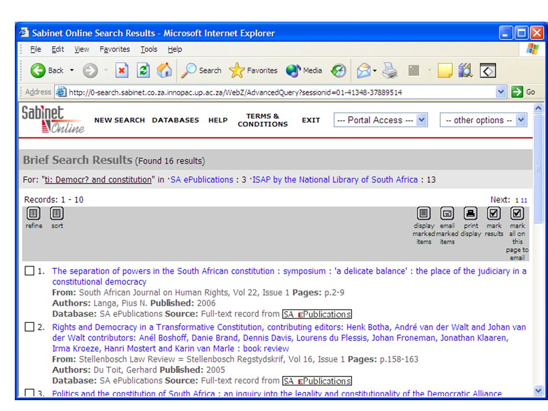Open the View menu
The width and height of the screenshot is (548, 411).
point(82,49)
